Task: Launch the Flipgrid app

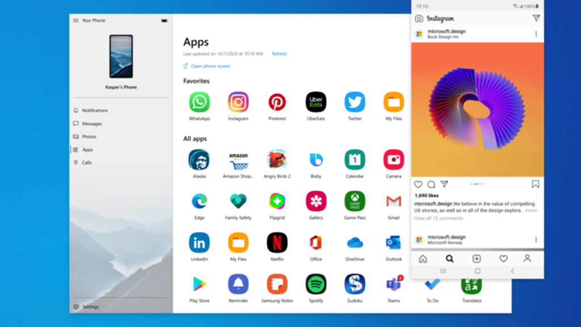Action: 277,202
